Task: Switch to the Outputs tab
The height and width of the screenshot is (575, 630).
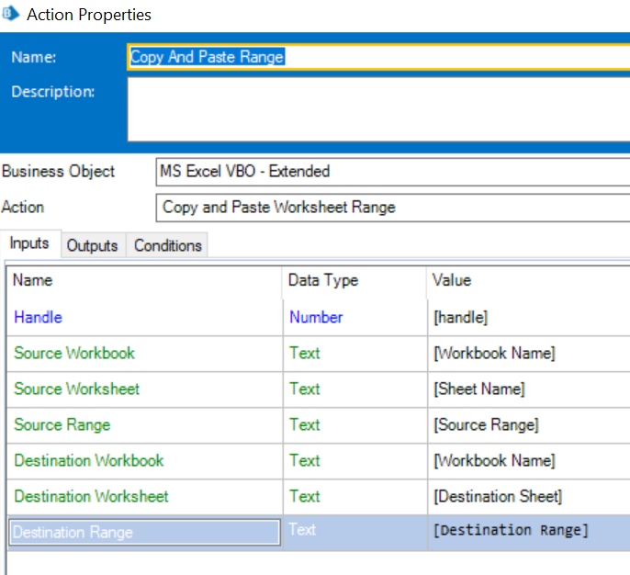Action: click(92, 245)
